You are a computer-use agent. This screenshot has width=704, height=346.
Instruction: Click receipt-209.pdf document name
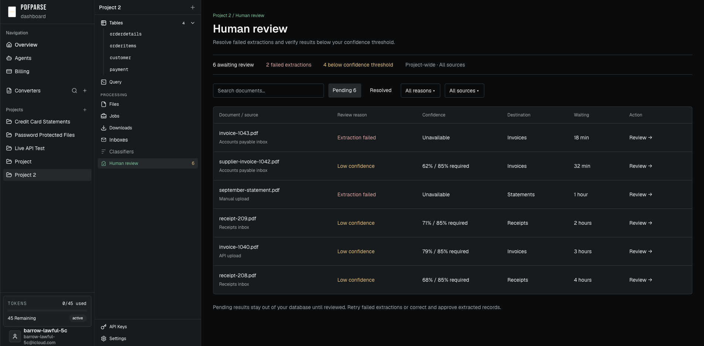pos(238,218)
